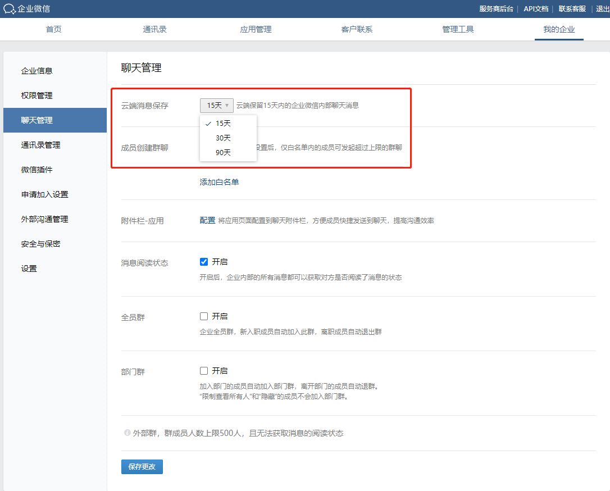Pick the checked 15天 list option
This screenshot has width=610, height=491.
click(x=223, y=124)
